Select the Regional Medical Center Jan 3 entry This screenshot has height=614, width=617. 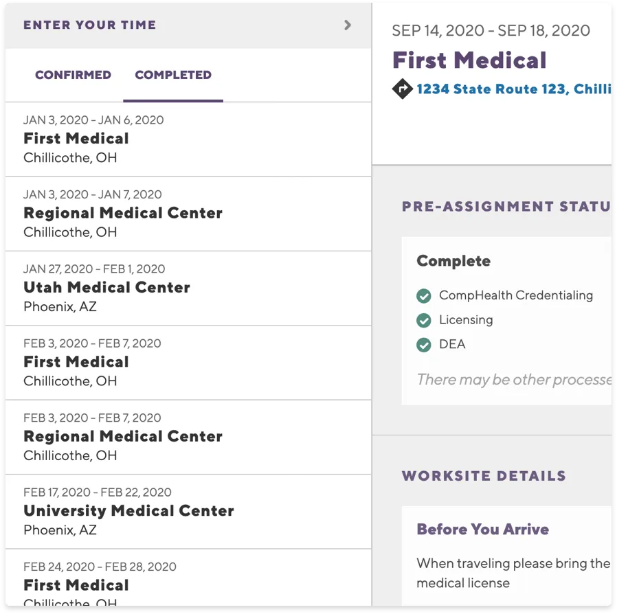coord(123,213)
